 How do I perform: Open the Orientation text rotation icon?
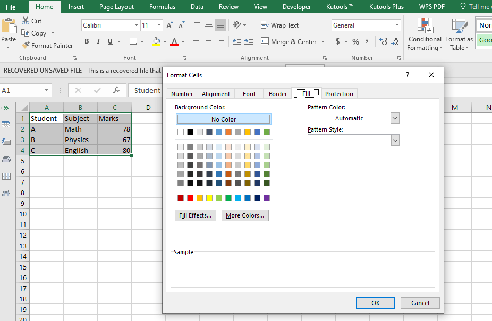pos(237,25)
